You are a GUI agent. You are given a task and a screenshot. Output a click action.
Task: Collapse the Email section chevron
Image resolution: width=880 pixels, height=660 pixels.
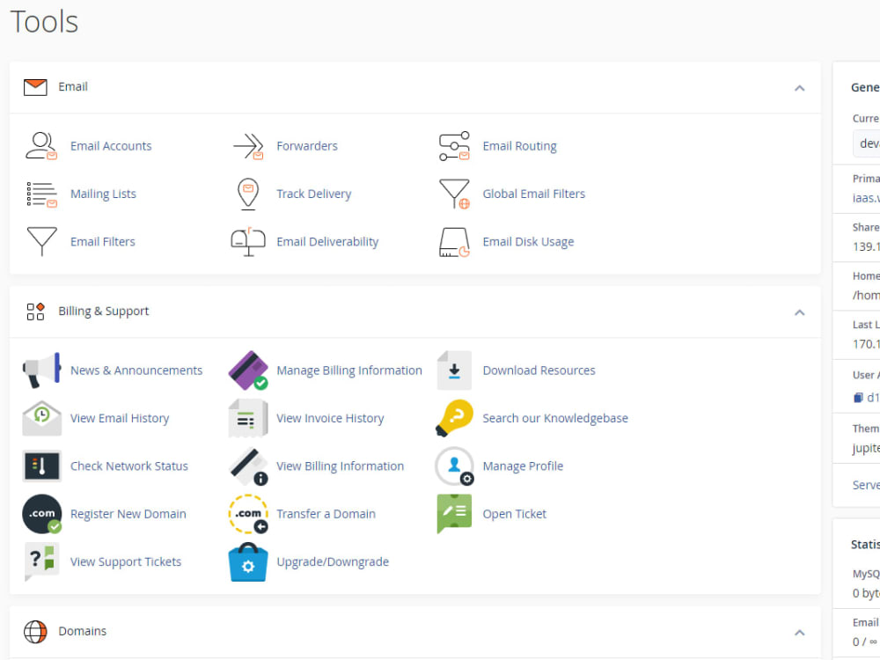point(800,88)
